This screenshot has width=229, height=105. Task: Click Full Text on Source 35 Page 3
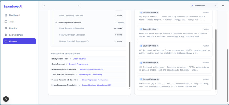point(206,12)
